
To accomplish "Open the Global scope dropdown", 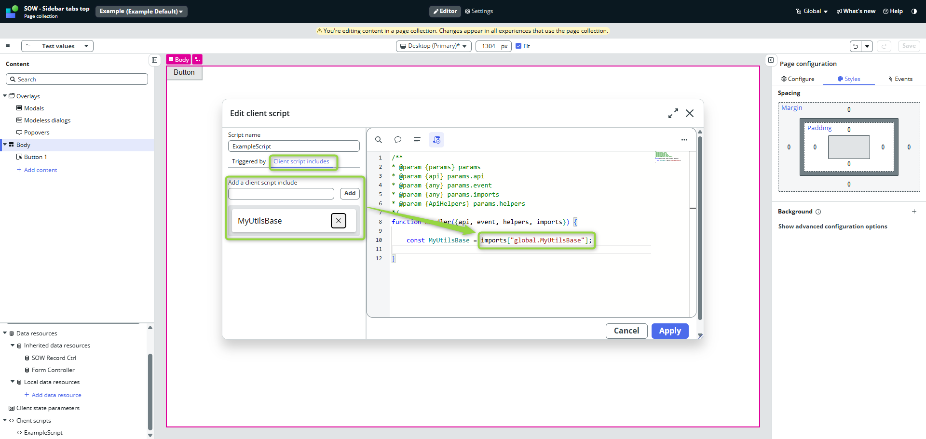I will 812,11.
